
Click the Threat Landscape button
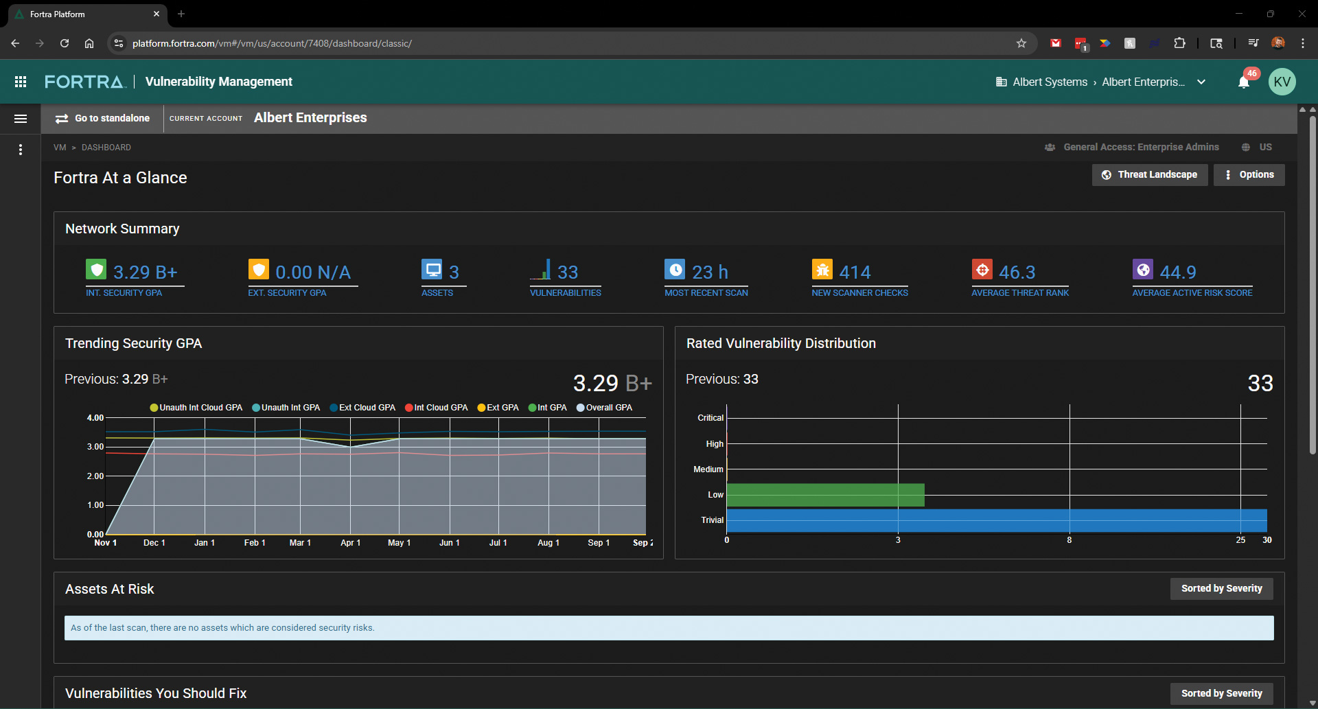(x=1149, y=174)
